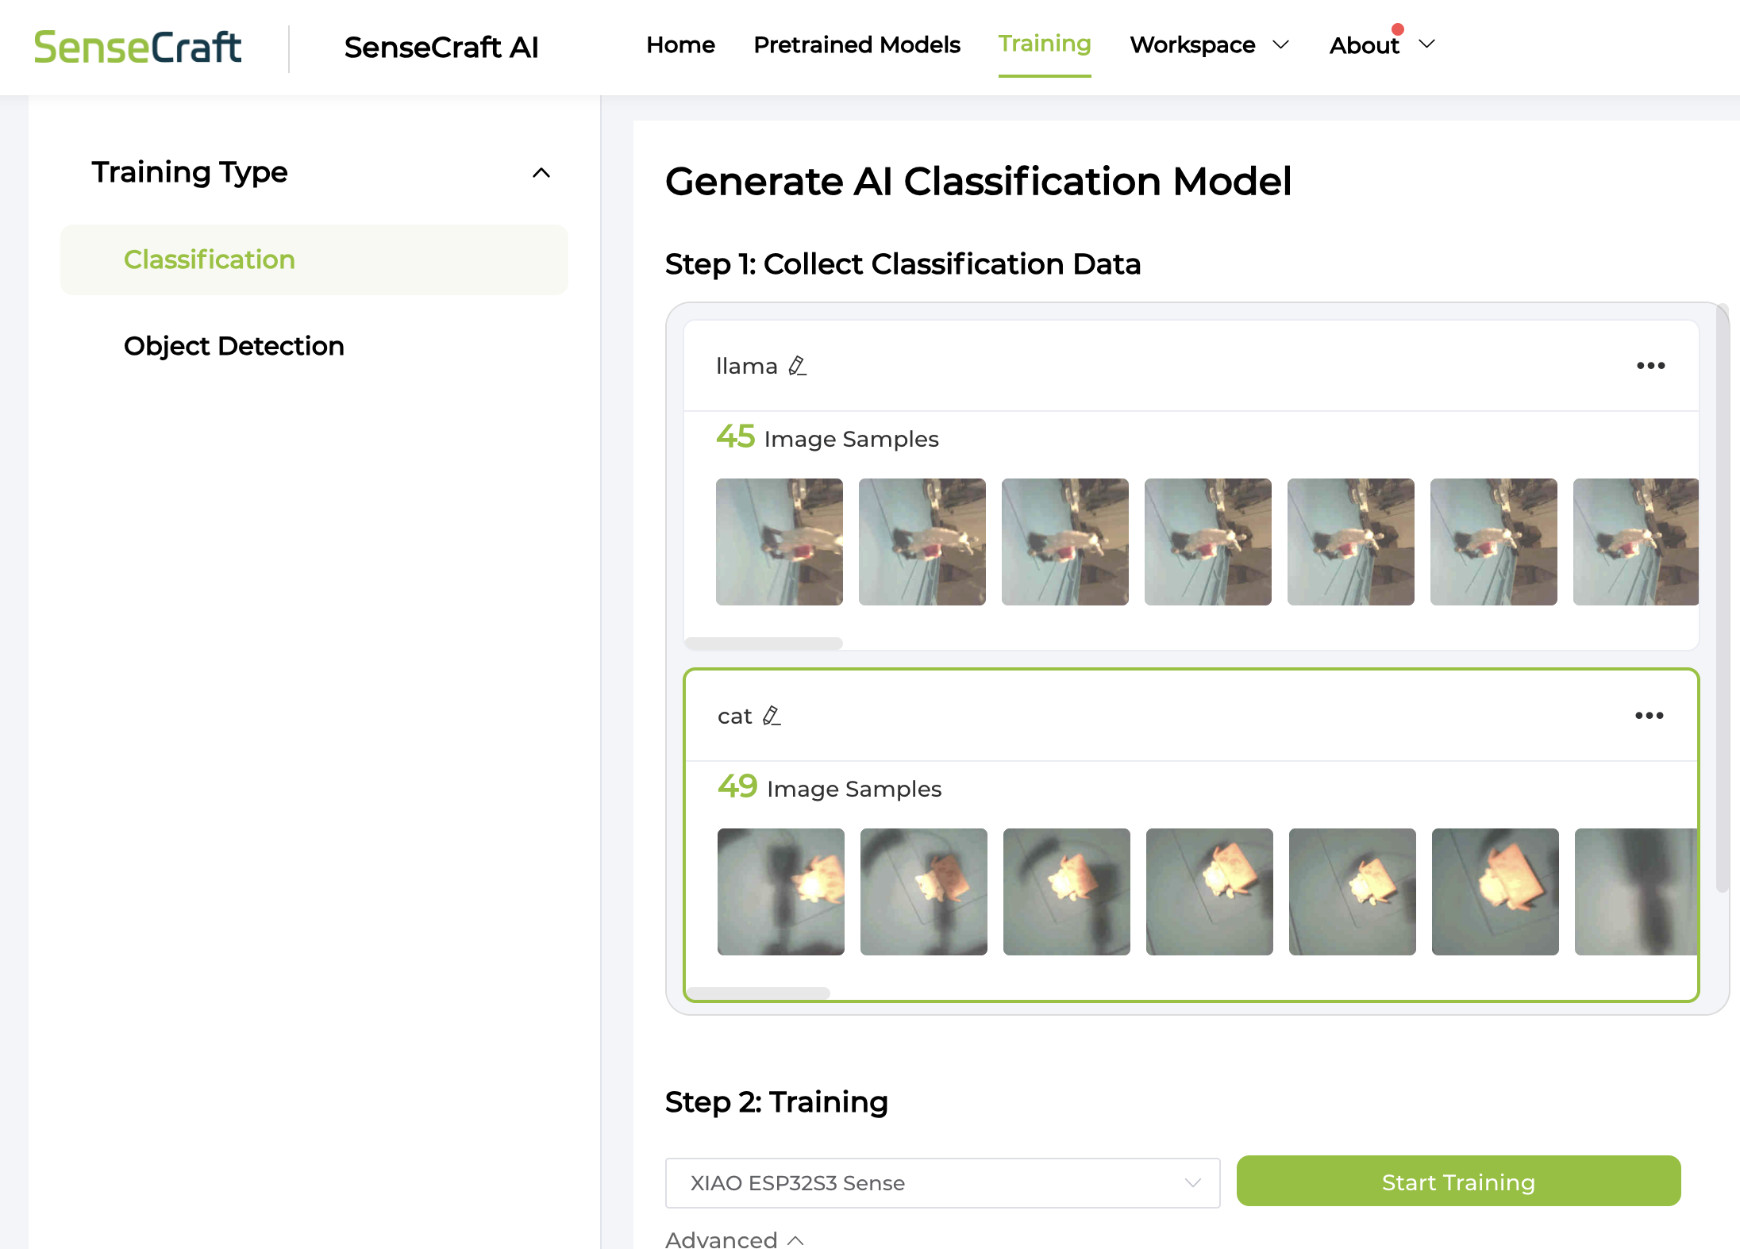This screenshot has width=1740, height=1249.
Task: Select the Classification training type
Action: pyautogui.click(x=210, y=259)
